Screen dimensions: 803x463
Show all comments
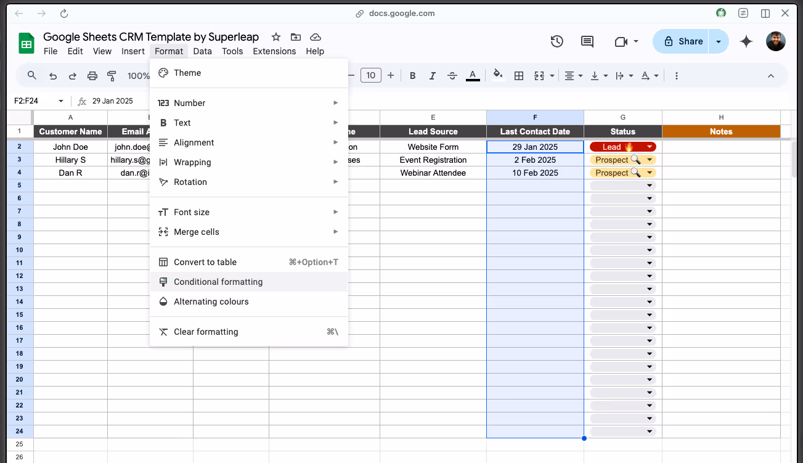[587, 41]
